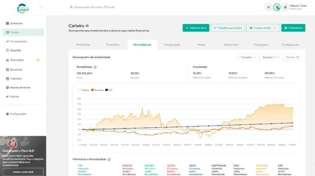Toggle portfolio visibility eye icon next to Carteira
This screenshot has height=176, width=315.
click(87, 26)
